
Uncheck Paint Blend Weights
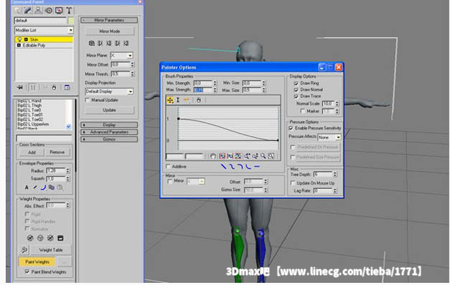[x=27, y=271]
